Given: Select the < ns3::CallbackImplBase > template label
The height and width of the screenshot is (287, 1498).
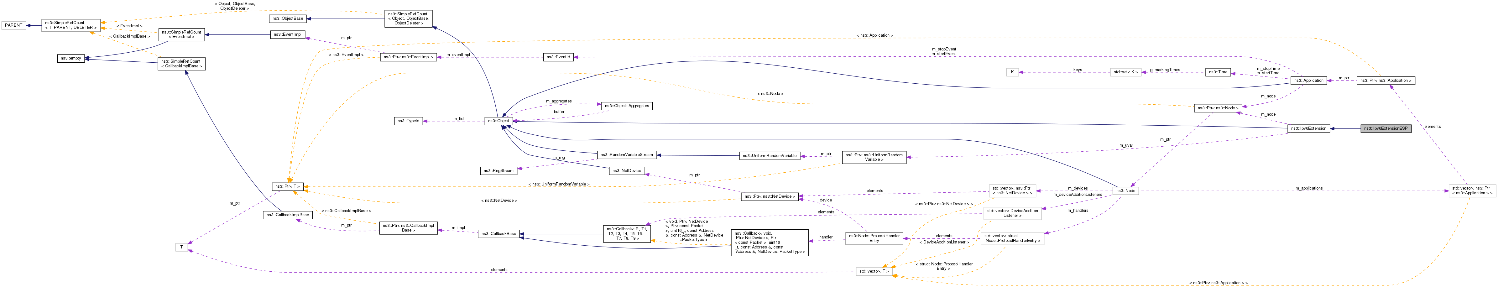Looking at the screenshot, I should pyautogui.click(x=346, y=211).
